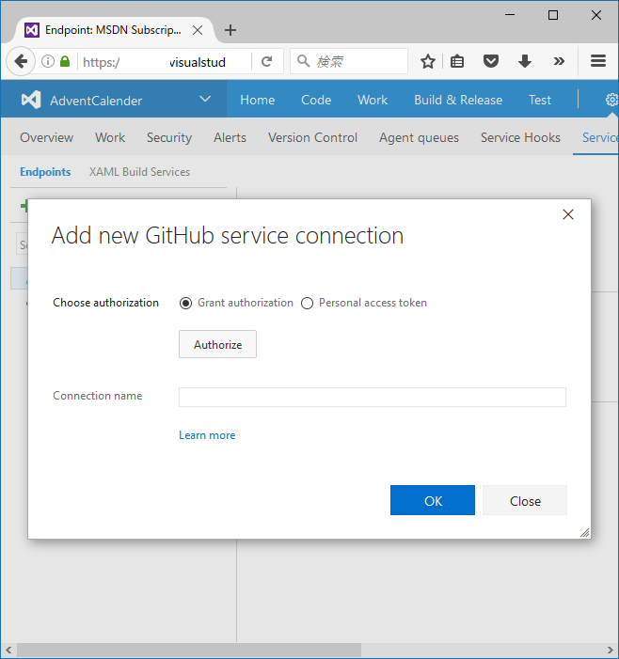Open site information icon in address bar

pyautogui.click(x=48, y=61)
